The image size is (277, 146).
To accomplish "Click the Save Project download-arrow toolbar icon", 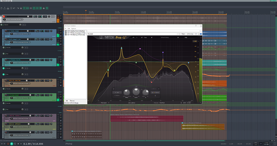I will coord(8,8).
